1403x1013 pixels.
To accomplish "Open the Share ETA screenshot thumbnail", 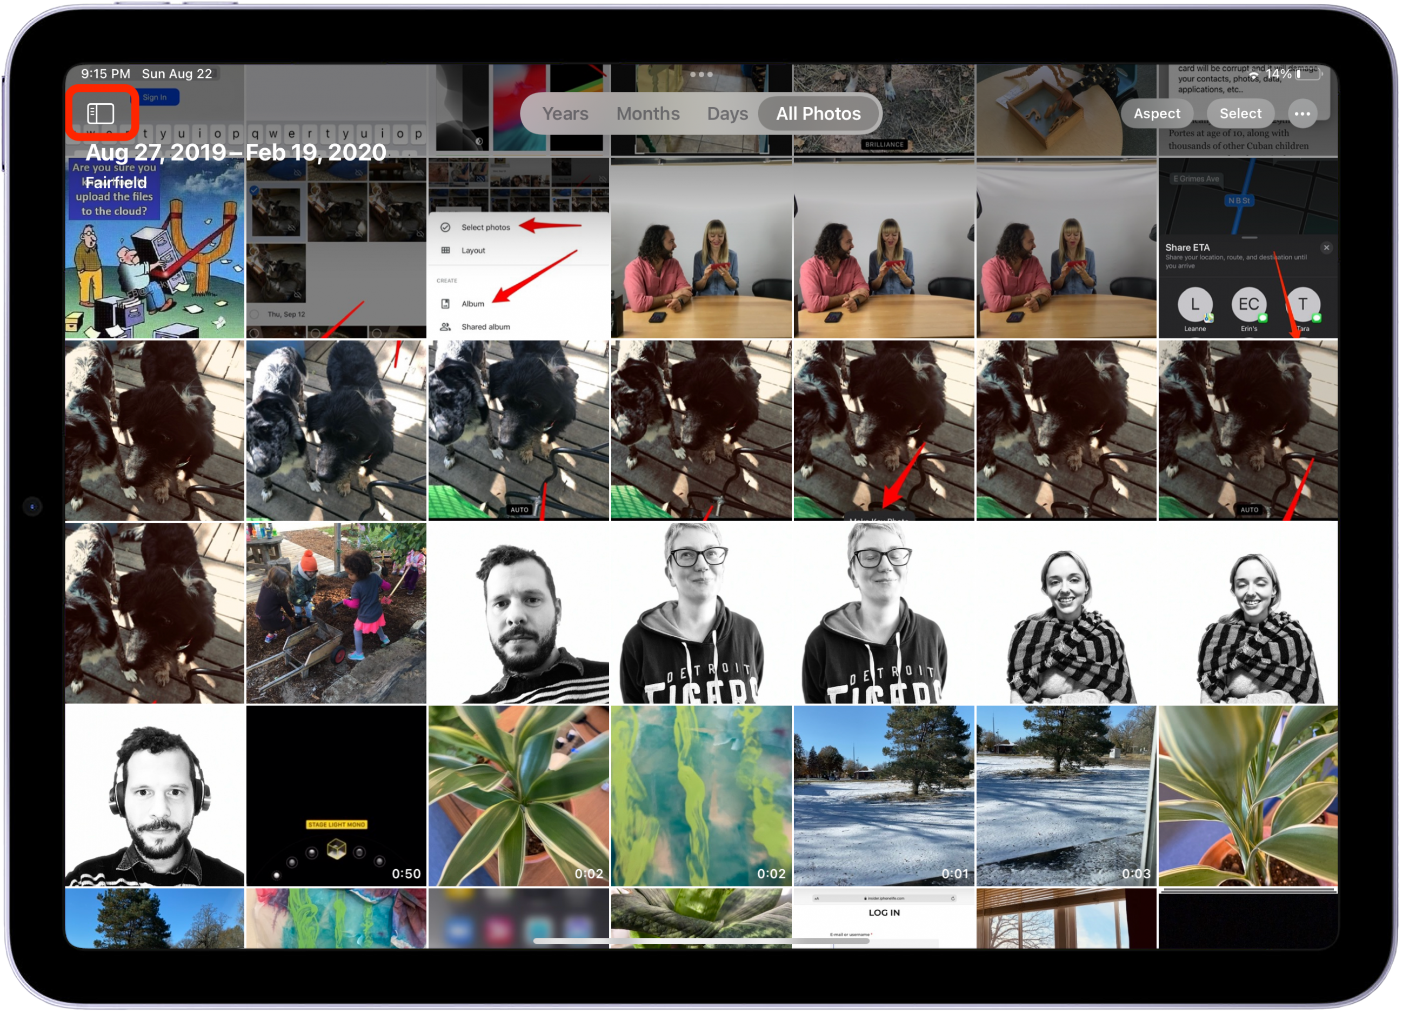I will point(1247,249).
